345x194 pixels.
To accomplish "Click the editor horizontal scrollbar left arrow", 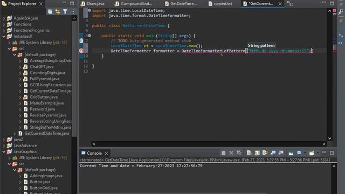I will 94,144.
